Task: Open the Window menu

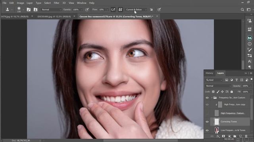Action: point(81,3)
